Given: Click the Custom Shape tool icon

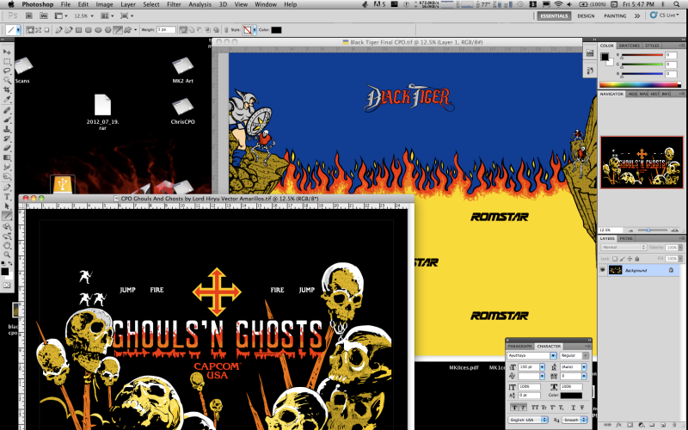Looking at the screenshot, I should point(127,30).
